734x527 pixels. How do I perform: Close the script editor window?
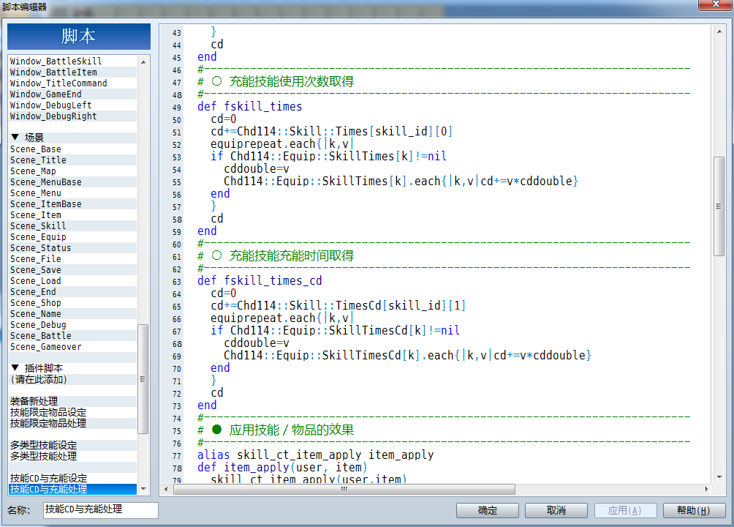(715, 4)
